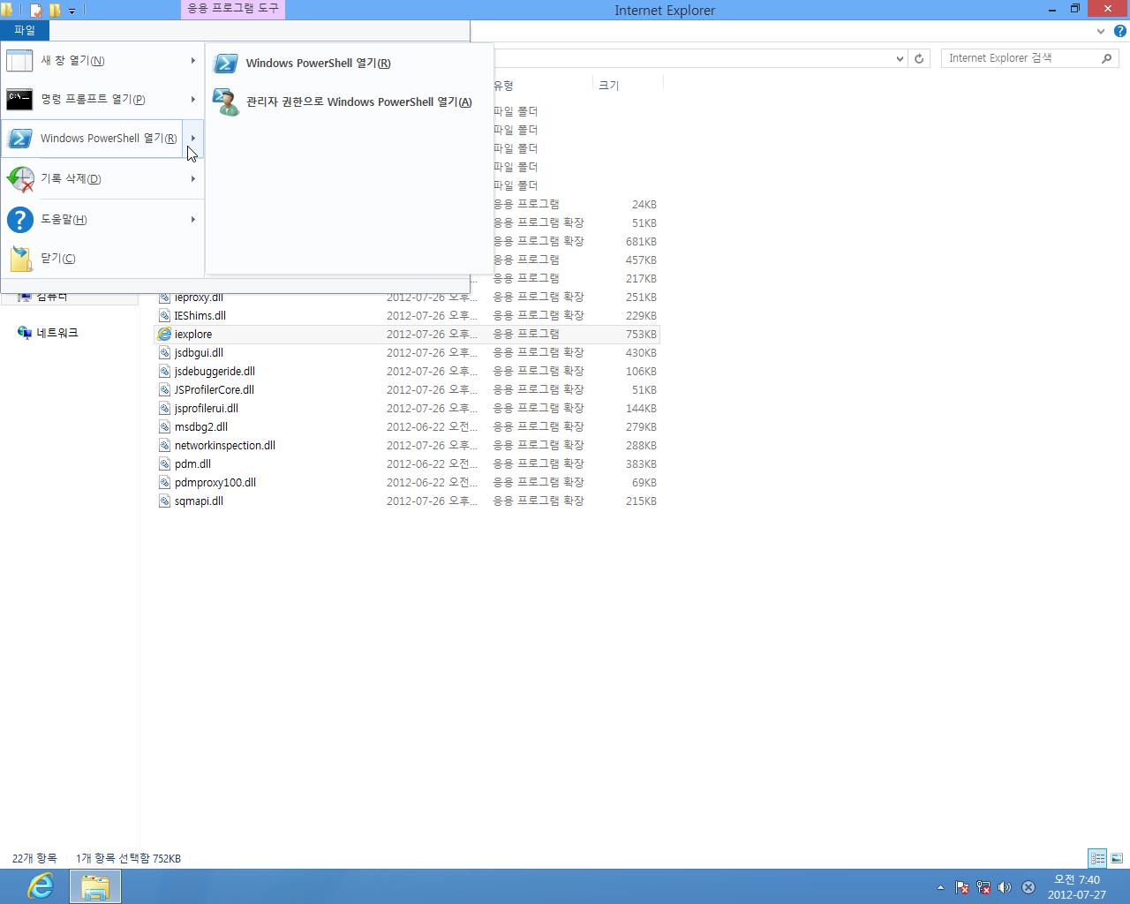Sort by the 유형 column header
The width and height of the screenshot is (1130, 904).
[542, 86]
